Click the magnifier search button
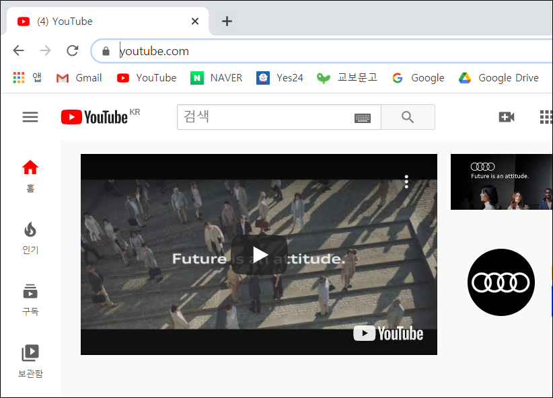This screenshot has width=553, height=398. 408,117
